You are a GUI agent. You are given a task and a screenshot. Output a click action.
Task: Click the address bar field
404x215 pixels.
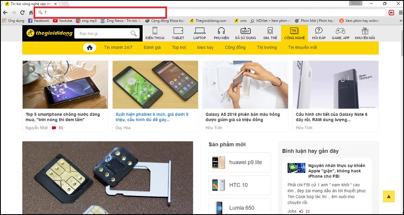point(211,12)
